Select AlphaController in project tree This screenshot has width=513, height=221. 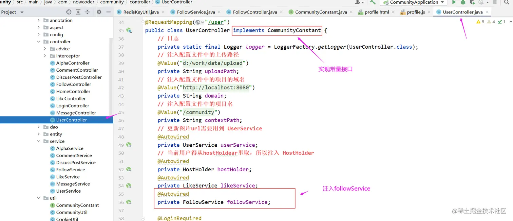tap(73, 63)
